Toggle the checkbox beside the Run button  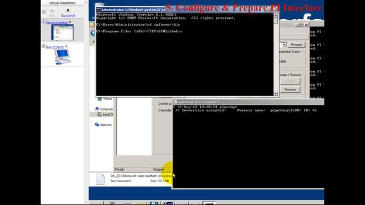click(43, 12)
